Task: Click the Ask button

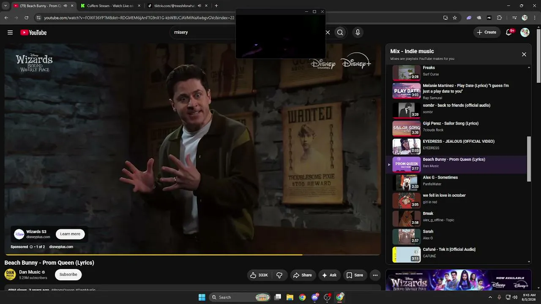Action: [x=329, y=275]
